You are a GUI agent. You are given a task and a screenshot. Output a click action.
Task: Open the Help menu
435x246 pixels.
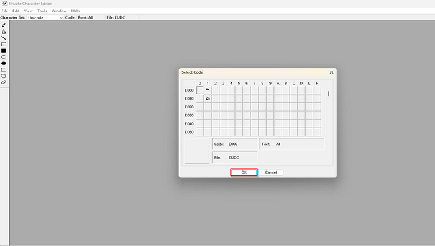click(x=75, y=11)
